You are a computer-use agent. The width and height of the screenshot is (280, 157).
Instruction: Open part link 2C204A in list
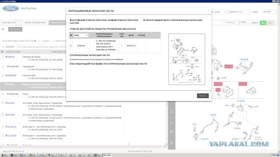point(12,127)
